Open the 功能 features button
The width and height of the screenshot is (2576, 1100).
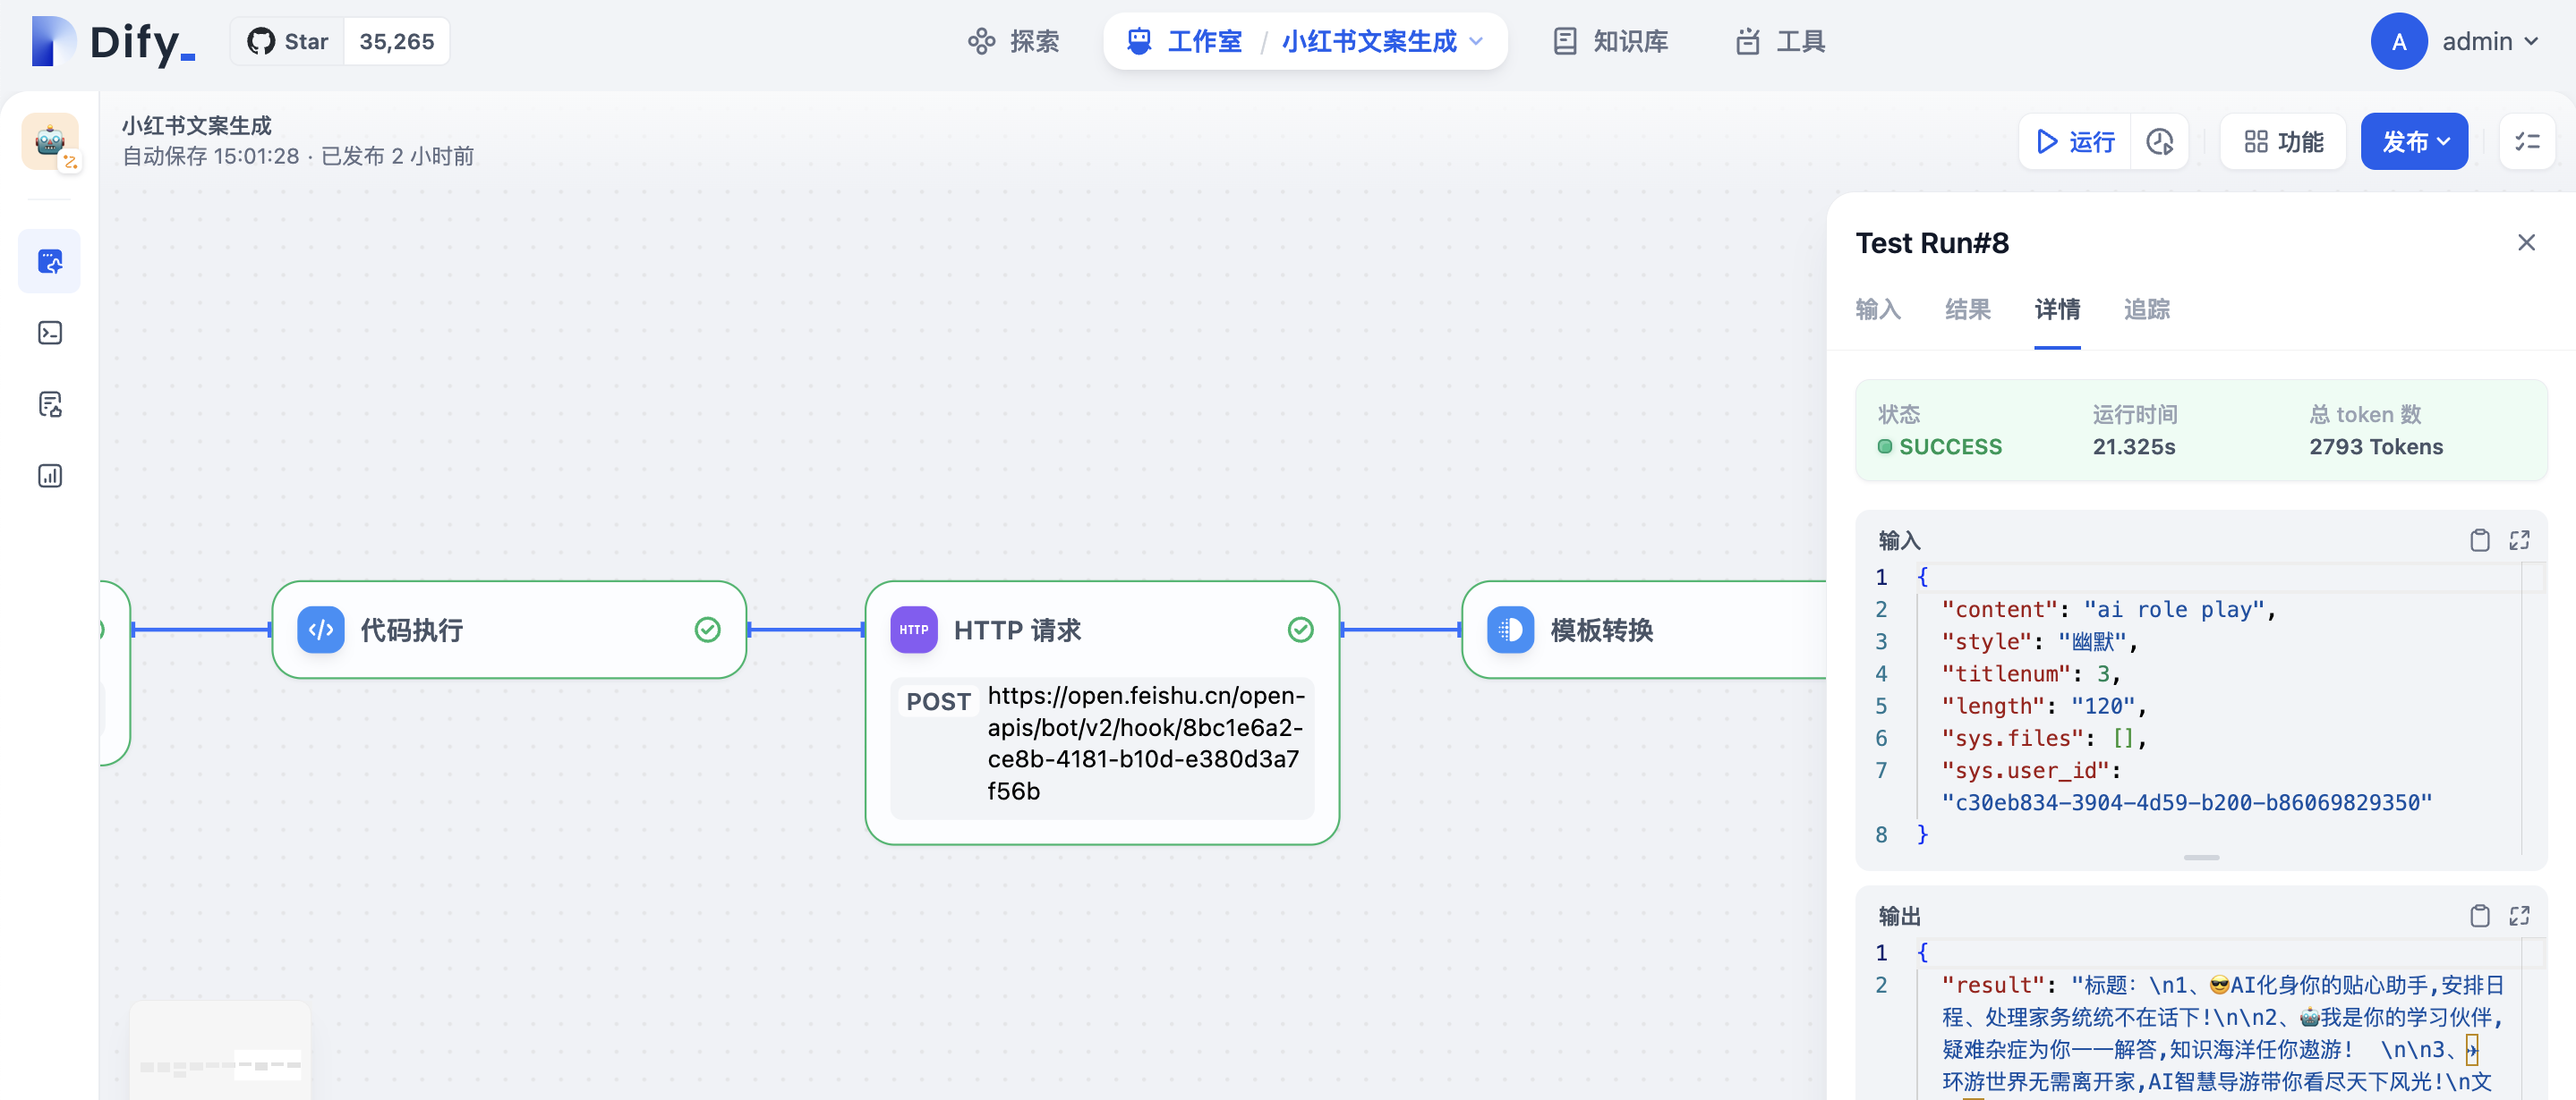coord(2283,142)
